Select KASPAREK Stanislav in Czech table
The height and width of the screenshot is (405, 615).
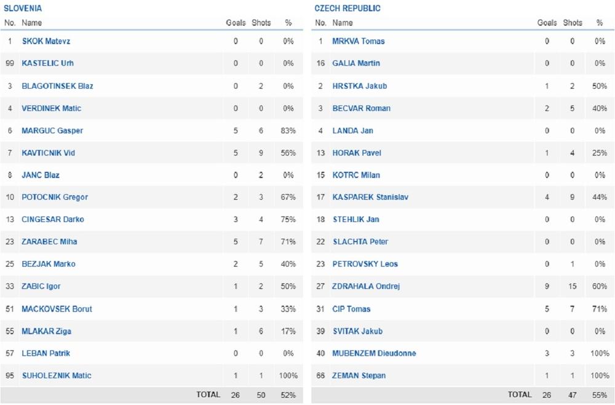371,197
